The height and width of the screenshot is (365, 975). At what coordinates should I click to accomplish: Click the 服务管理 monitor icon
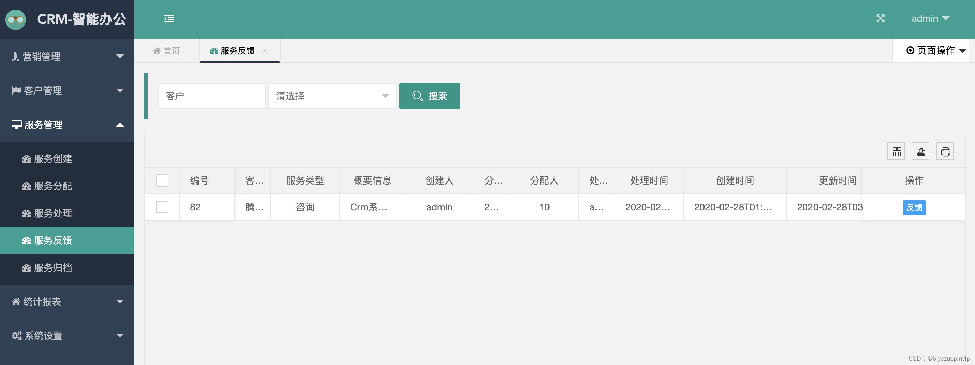tap(17, 124)
